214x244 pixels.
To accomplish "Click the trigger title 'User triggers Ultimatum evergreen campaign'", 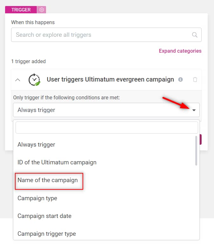I will point(110,79).
